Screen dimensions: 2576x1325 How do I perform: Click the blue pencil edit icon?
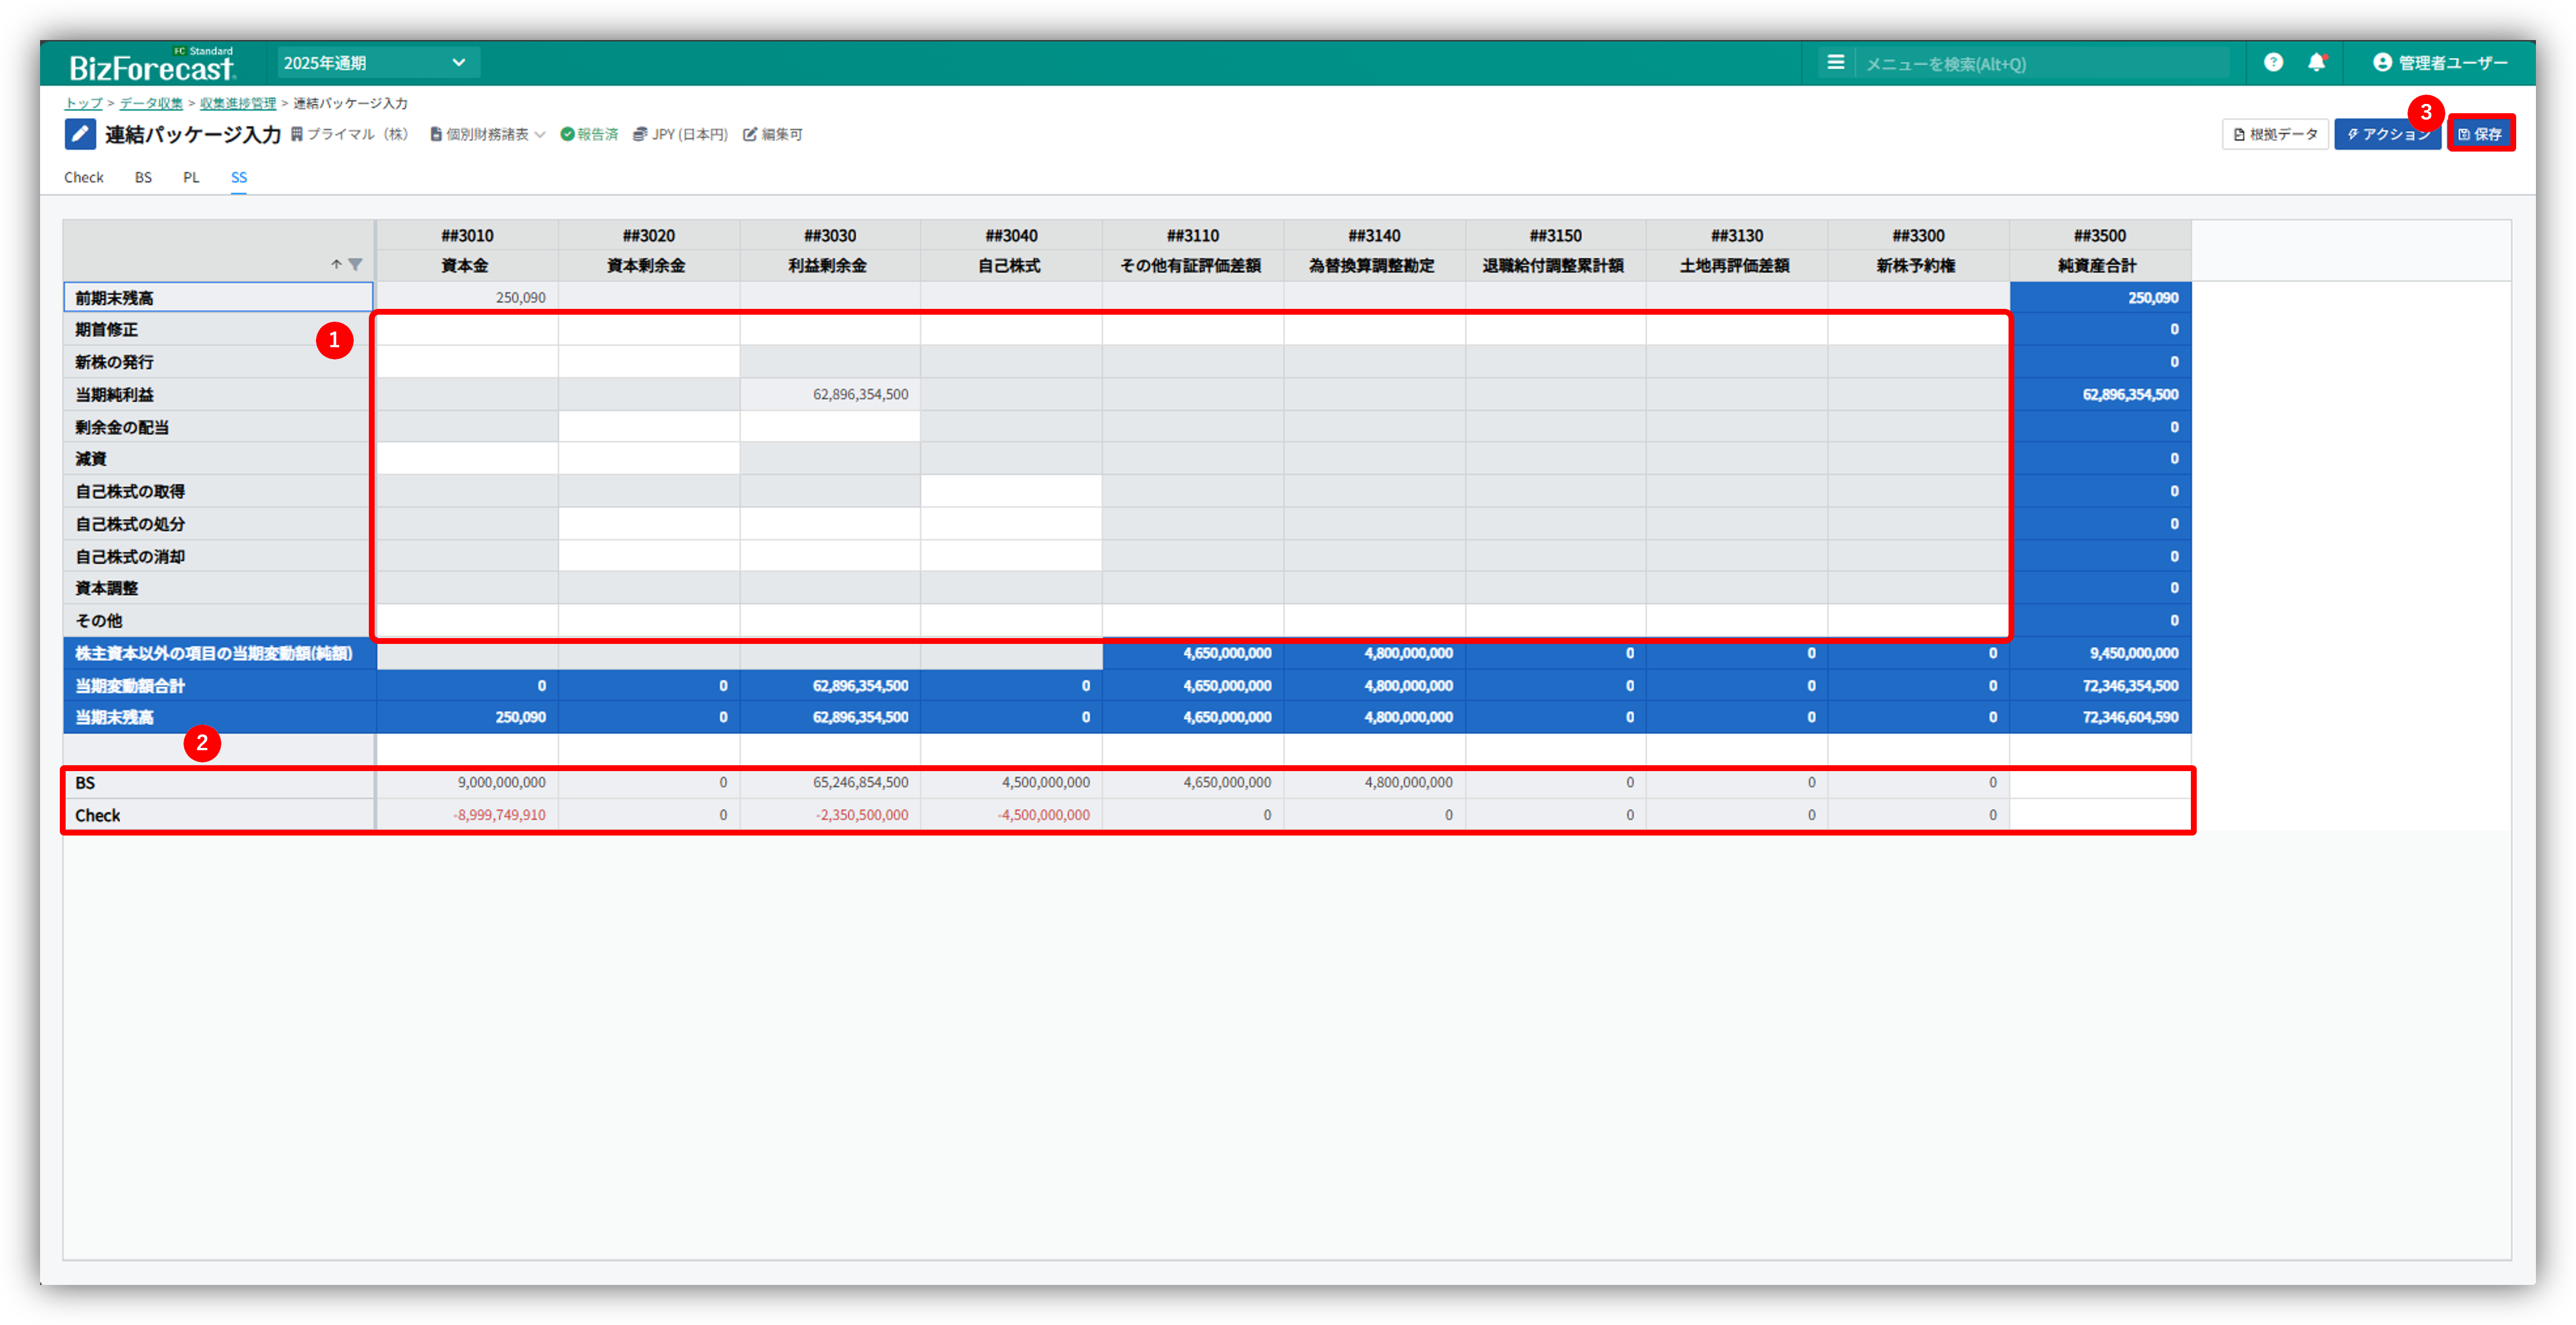(x=80, y=134)
